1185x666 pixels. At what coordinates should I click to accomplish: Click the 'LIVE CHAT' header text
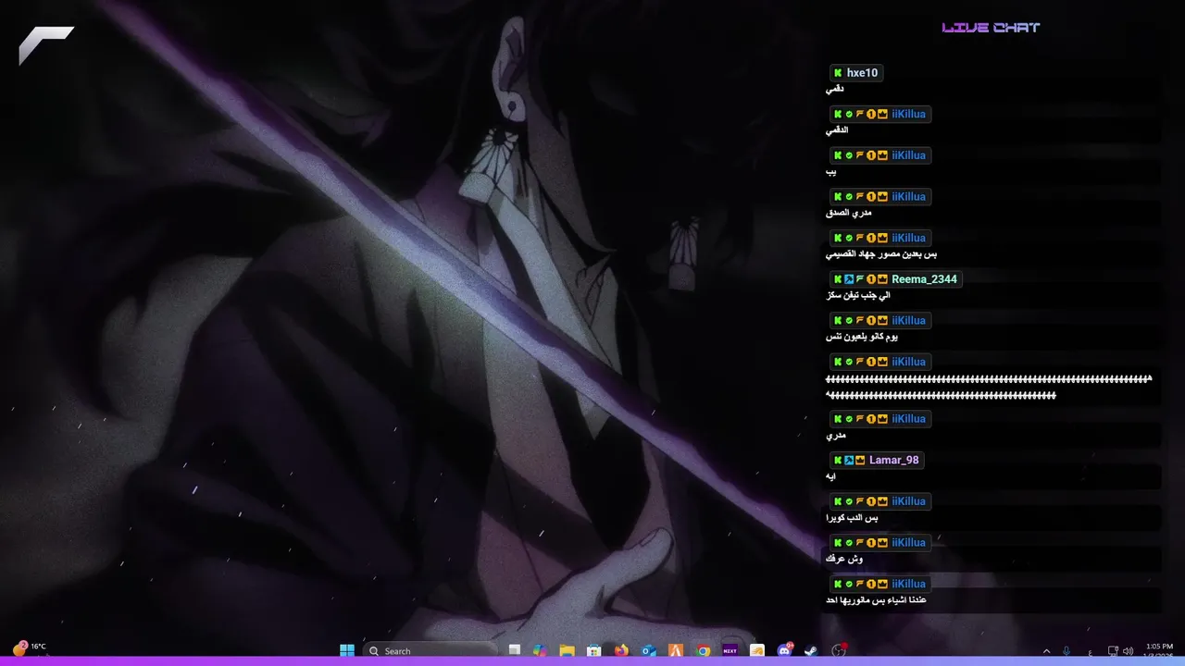click(x=991, y=28)
